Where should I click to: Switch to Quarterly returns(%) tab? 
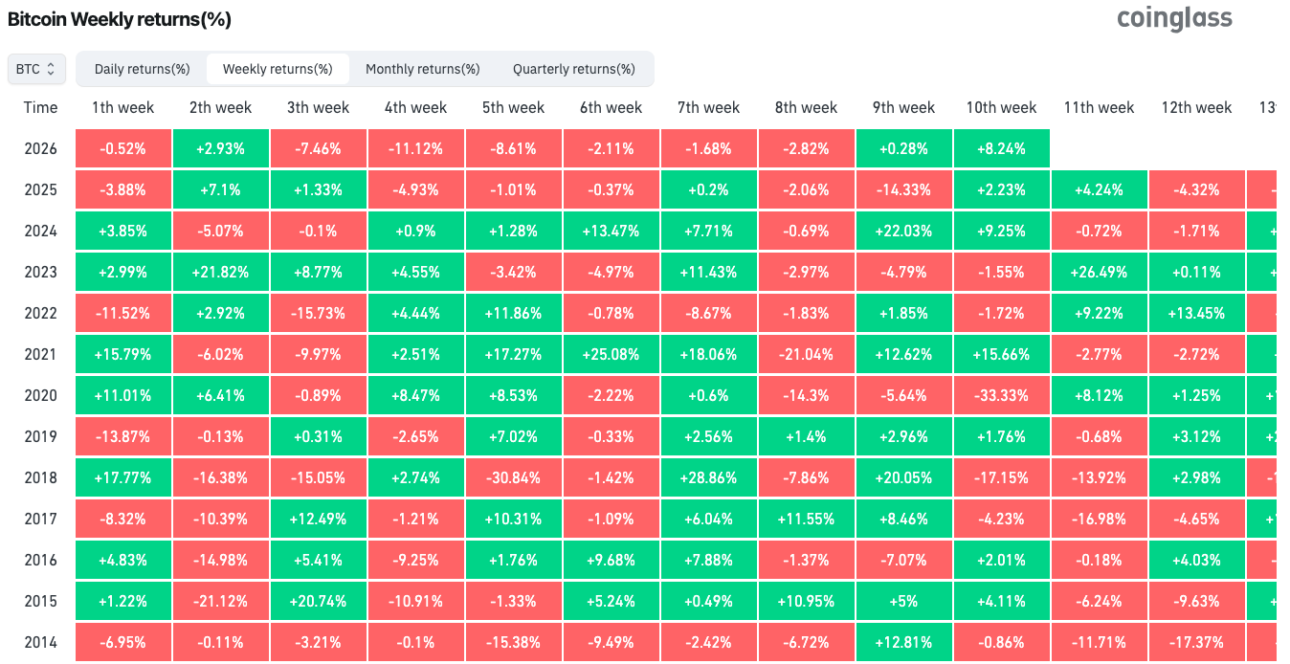coord(573,69)
